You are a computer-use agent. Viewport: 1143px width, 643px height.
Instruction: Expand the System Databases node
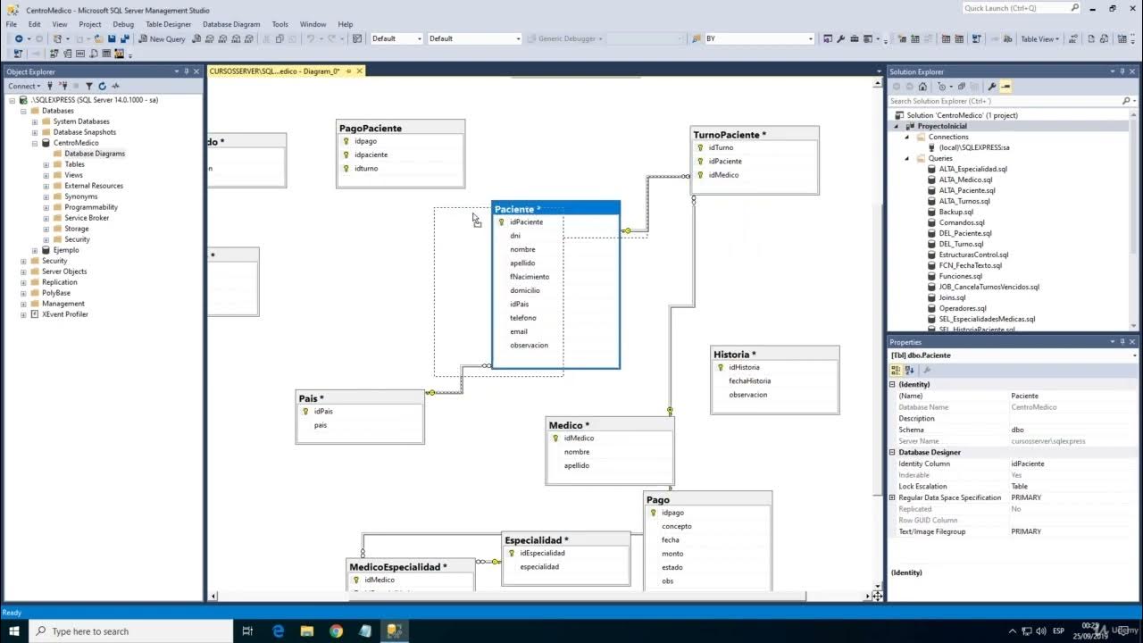35,121
